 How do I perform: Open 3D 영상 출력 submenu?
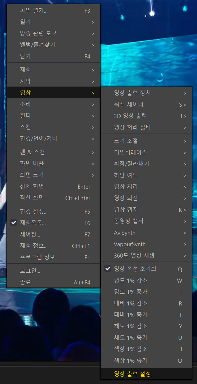(146, 116)
